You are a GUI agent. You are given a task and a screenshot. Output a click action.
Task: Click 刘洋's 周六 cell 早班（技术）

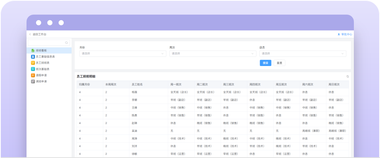point(310,146)
